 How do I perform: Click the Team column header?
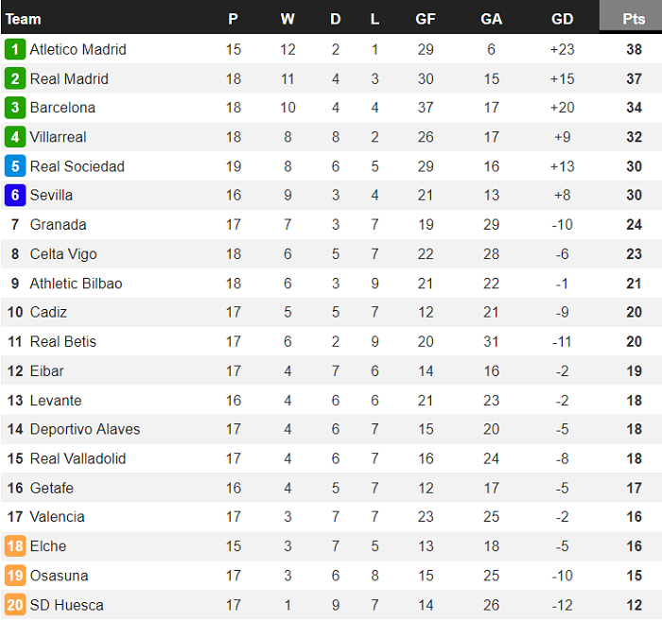23,19
